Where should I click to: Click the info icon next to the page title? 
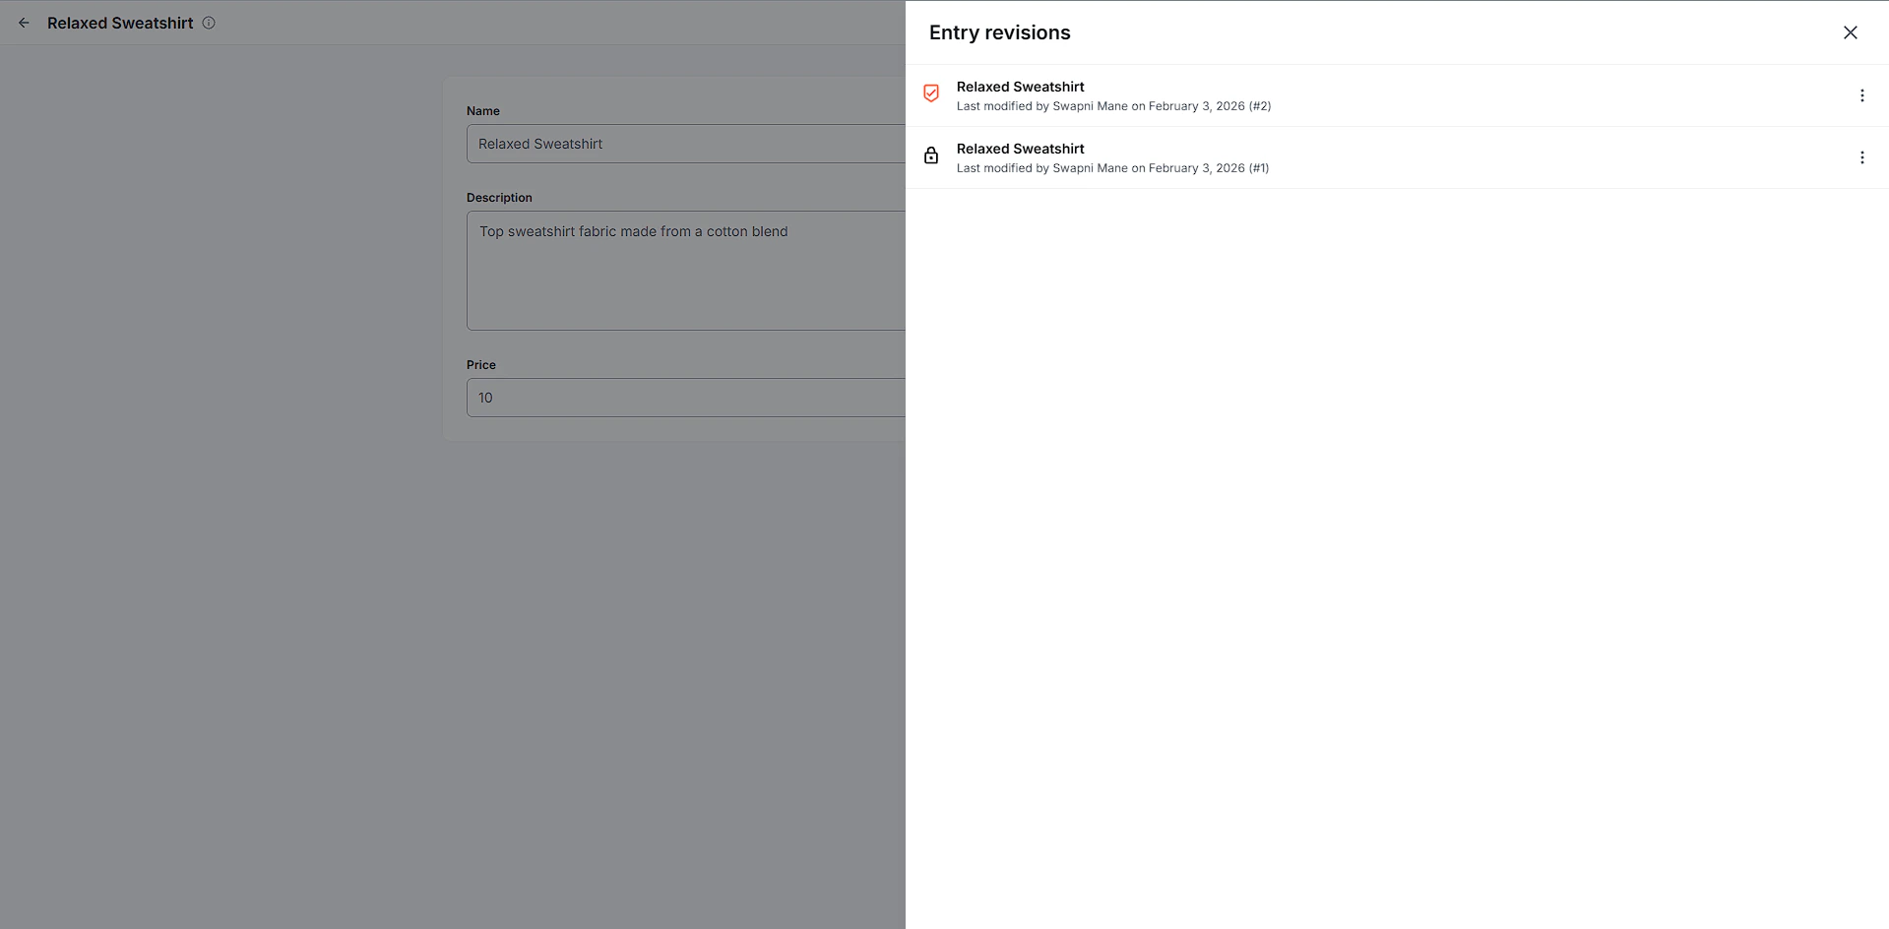tap(209, 23)
